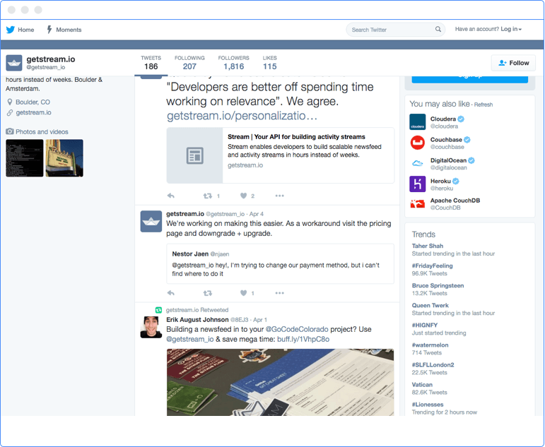Follow the getstream.io account
545x447 pixels.
click(513, 63)
